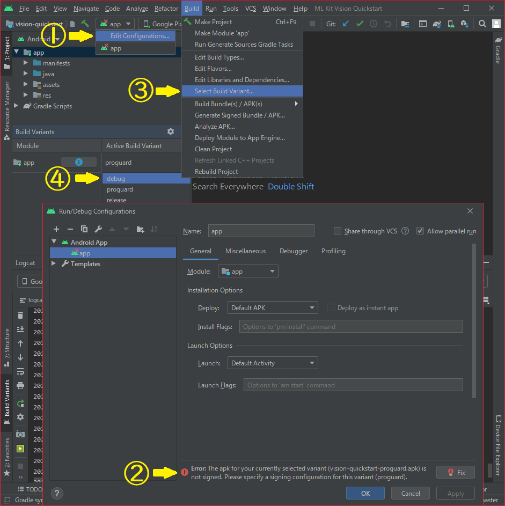Enable Share through VCS checkbox
The image size is (505, 506).
tap(337, 231)
